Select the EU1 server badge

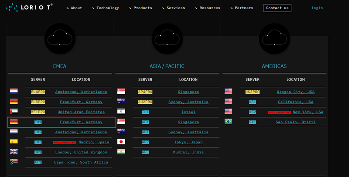(x=38, y=122)
